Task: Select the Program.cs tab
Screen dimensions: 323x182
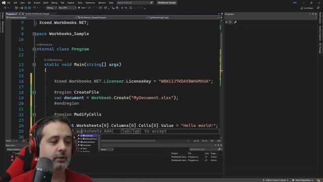Action: 12,14
